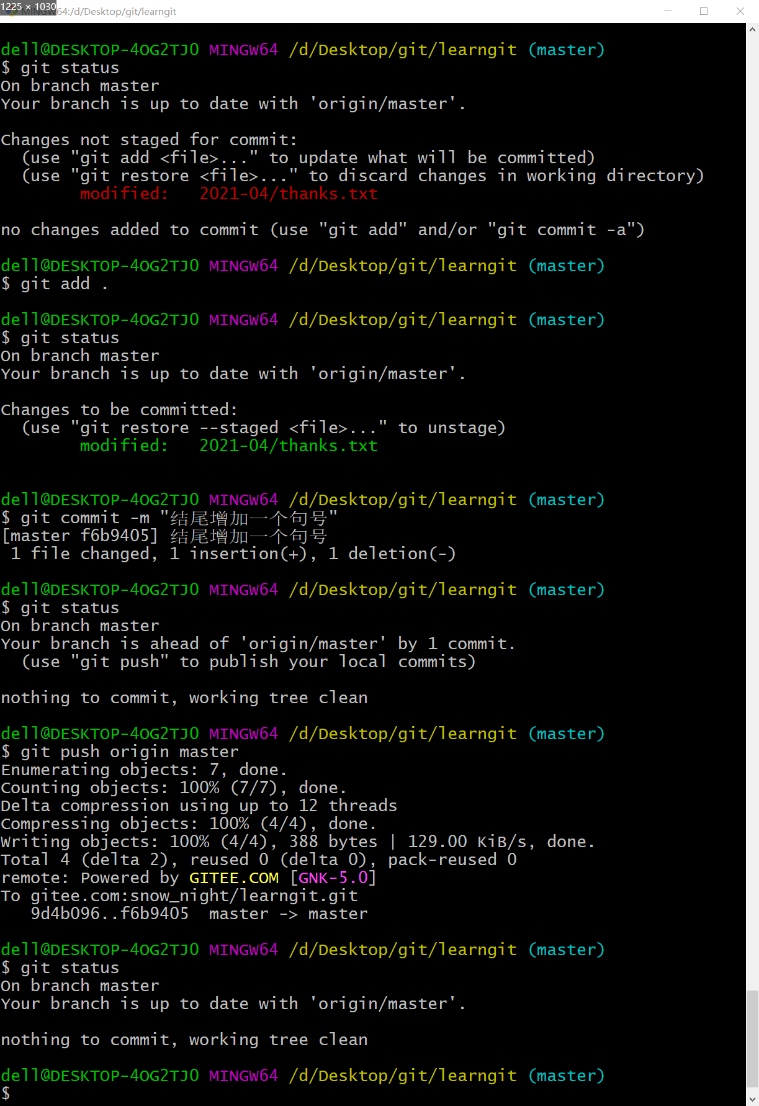Maximize the MINGW64 terminal window
The width and height of the screenshot is (759, 1106).
704,11
